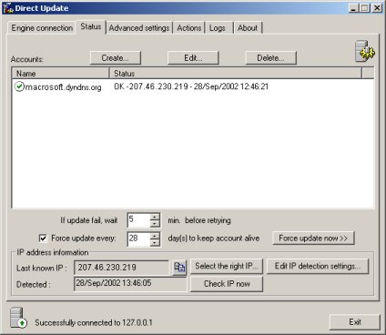
Task: Close the Direct Update window
Action: click(x=377, y=8)
